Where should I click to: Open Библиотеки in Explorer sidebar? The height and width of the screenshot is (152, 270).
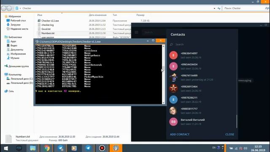coord(15,37)
